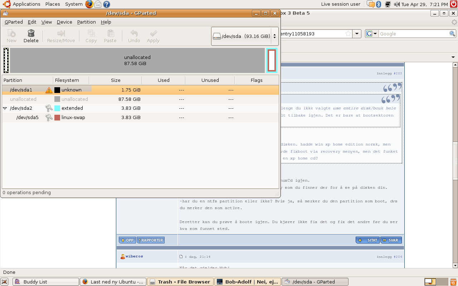Switch to Last ned ny Ubuntu taskbar window
Viewport: 458px width, 286px height.
point(113,282)
